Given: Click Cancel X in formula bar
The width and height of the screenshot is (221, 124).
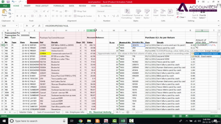Looking at the screenshot, I should [27, 26].
